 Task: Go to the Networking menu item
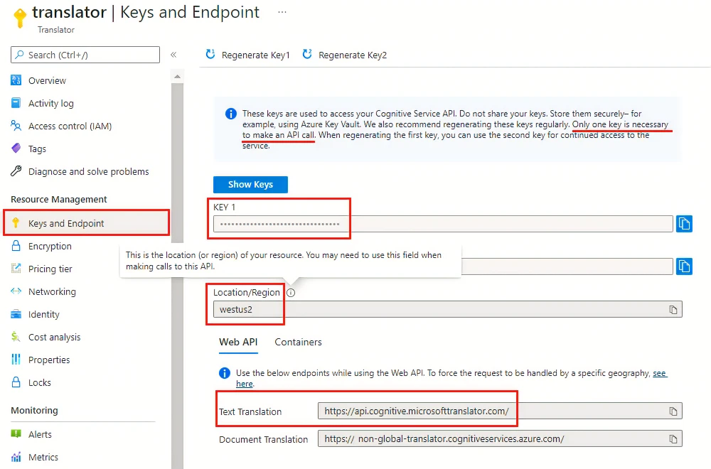pyautogui.click(x=52, y=291)
